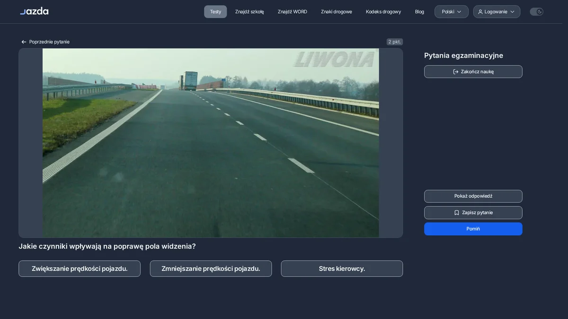Choose answer Zmniejszanie prędkości pojazdu
Screen dimensions: 568x319
pos(211,268)
